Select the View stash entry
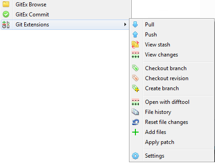 172,45
